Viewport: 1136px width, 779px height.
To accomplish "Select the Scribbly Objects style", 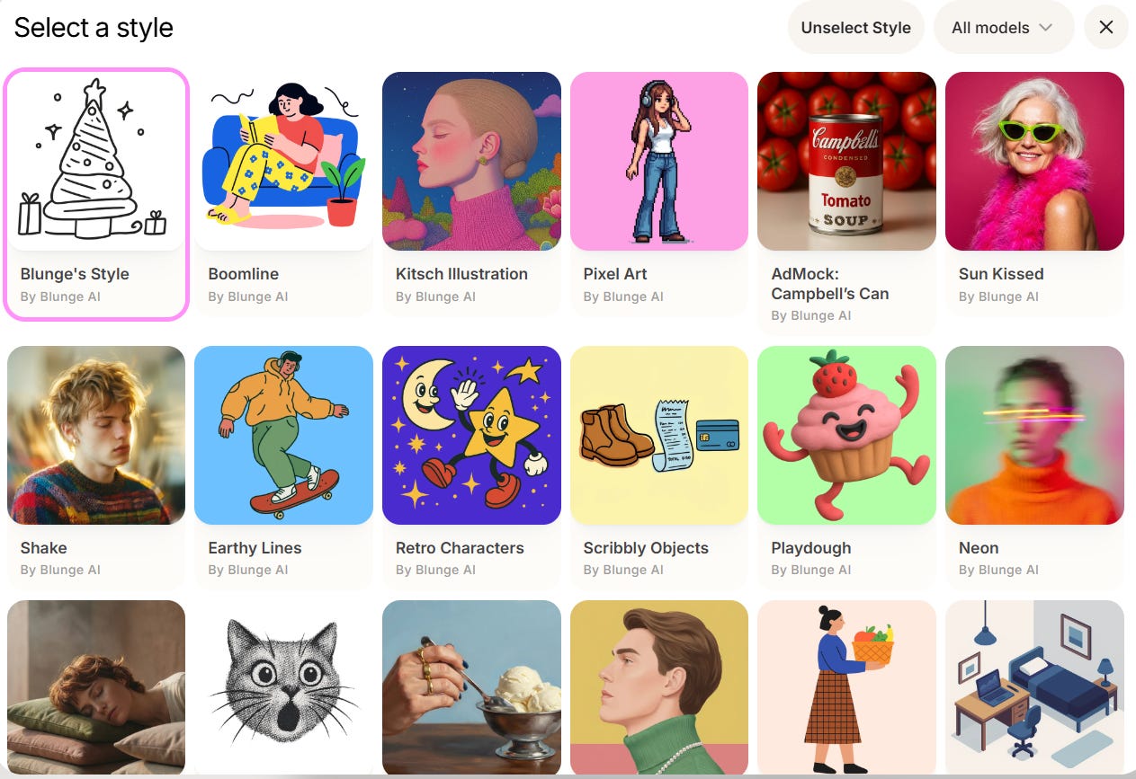I will tap(659, 435).
